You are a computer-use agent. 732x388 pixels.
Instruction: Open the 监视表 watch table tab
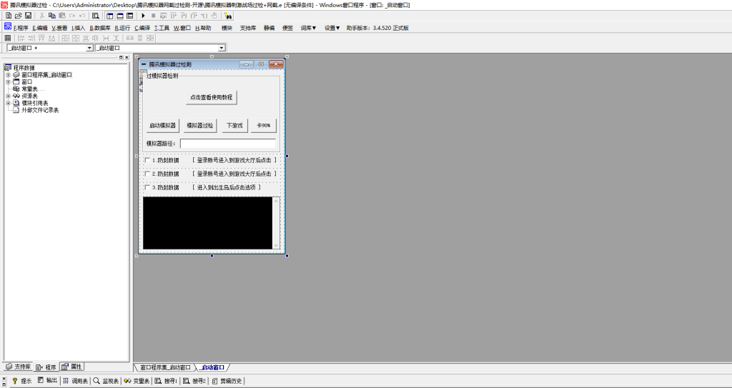tap(106, 381)
